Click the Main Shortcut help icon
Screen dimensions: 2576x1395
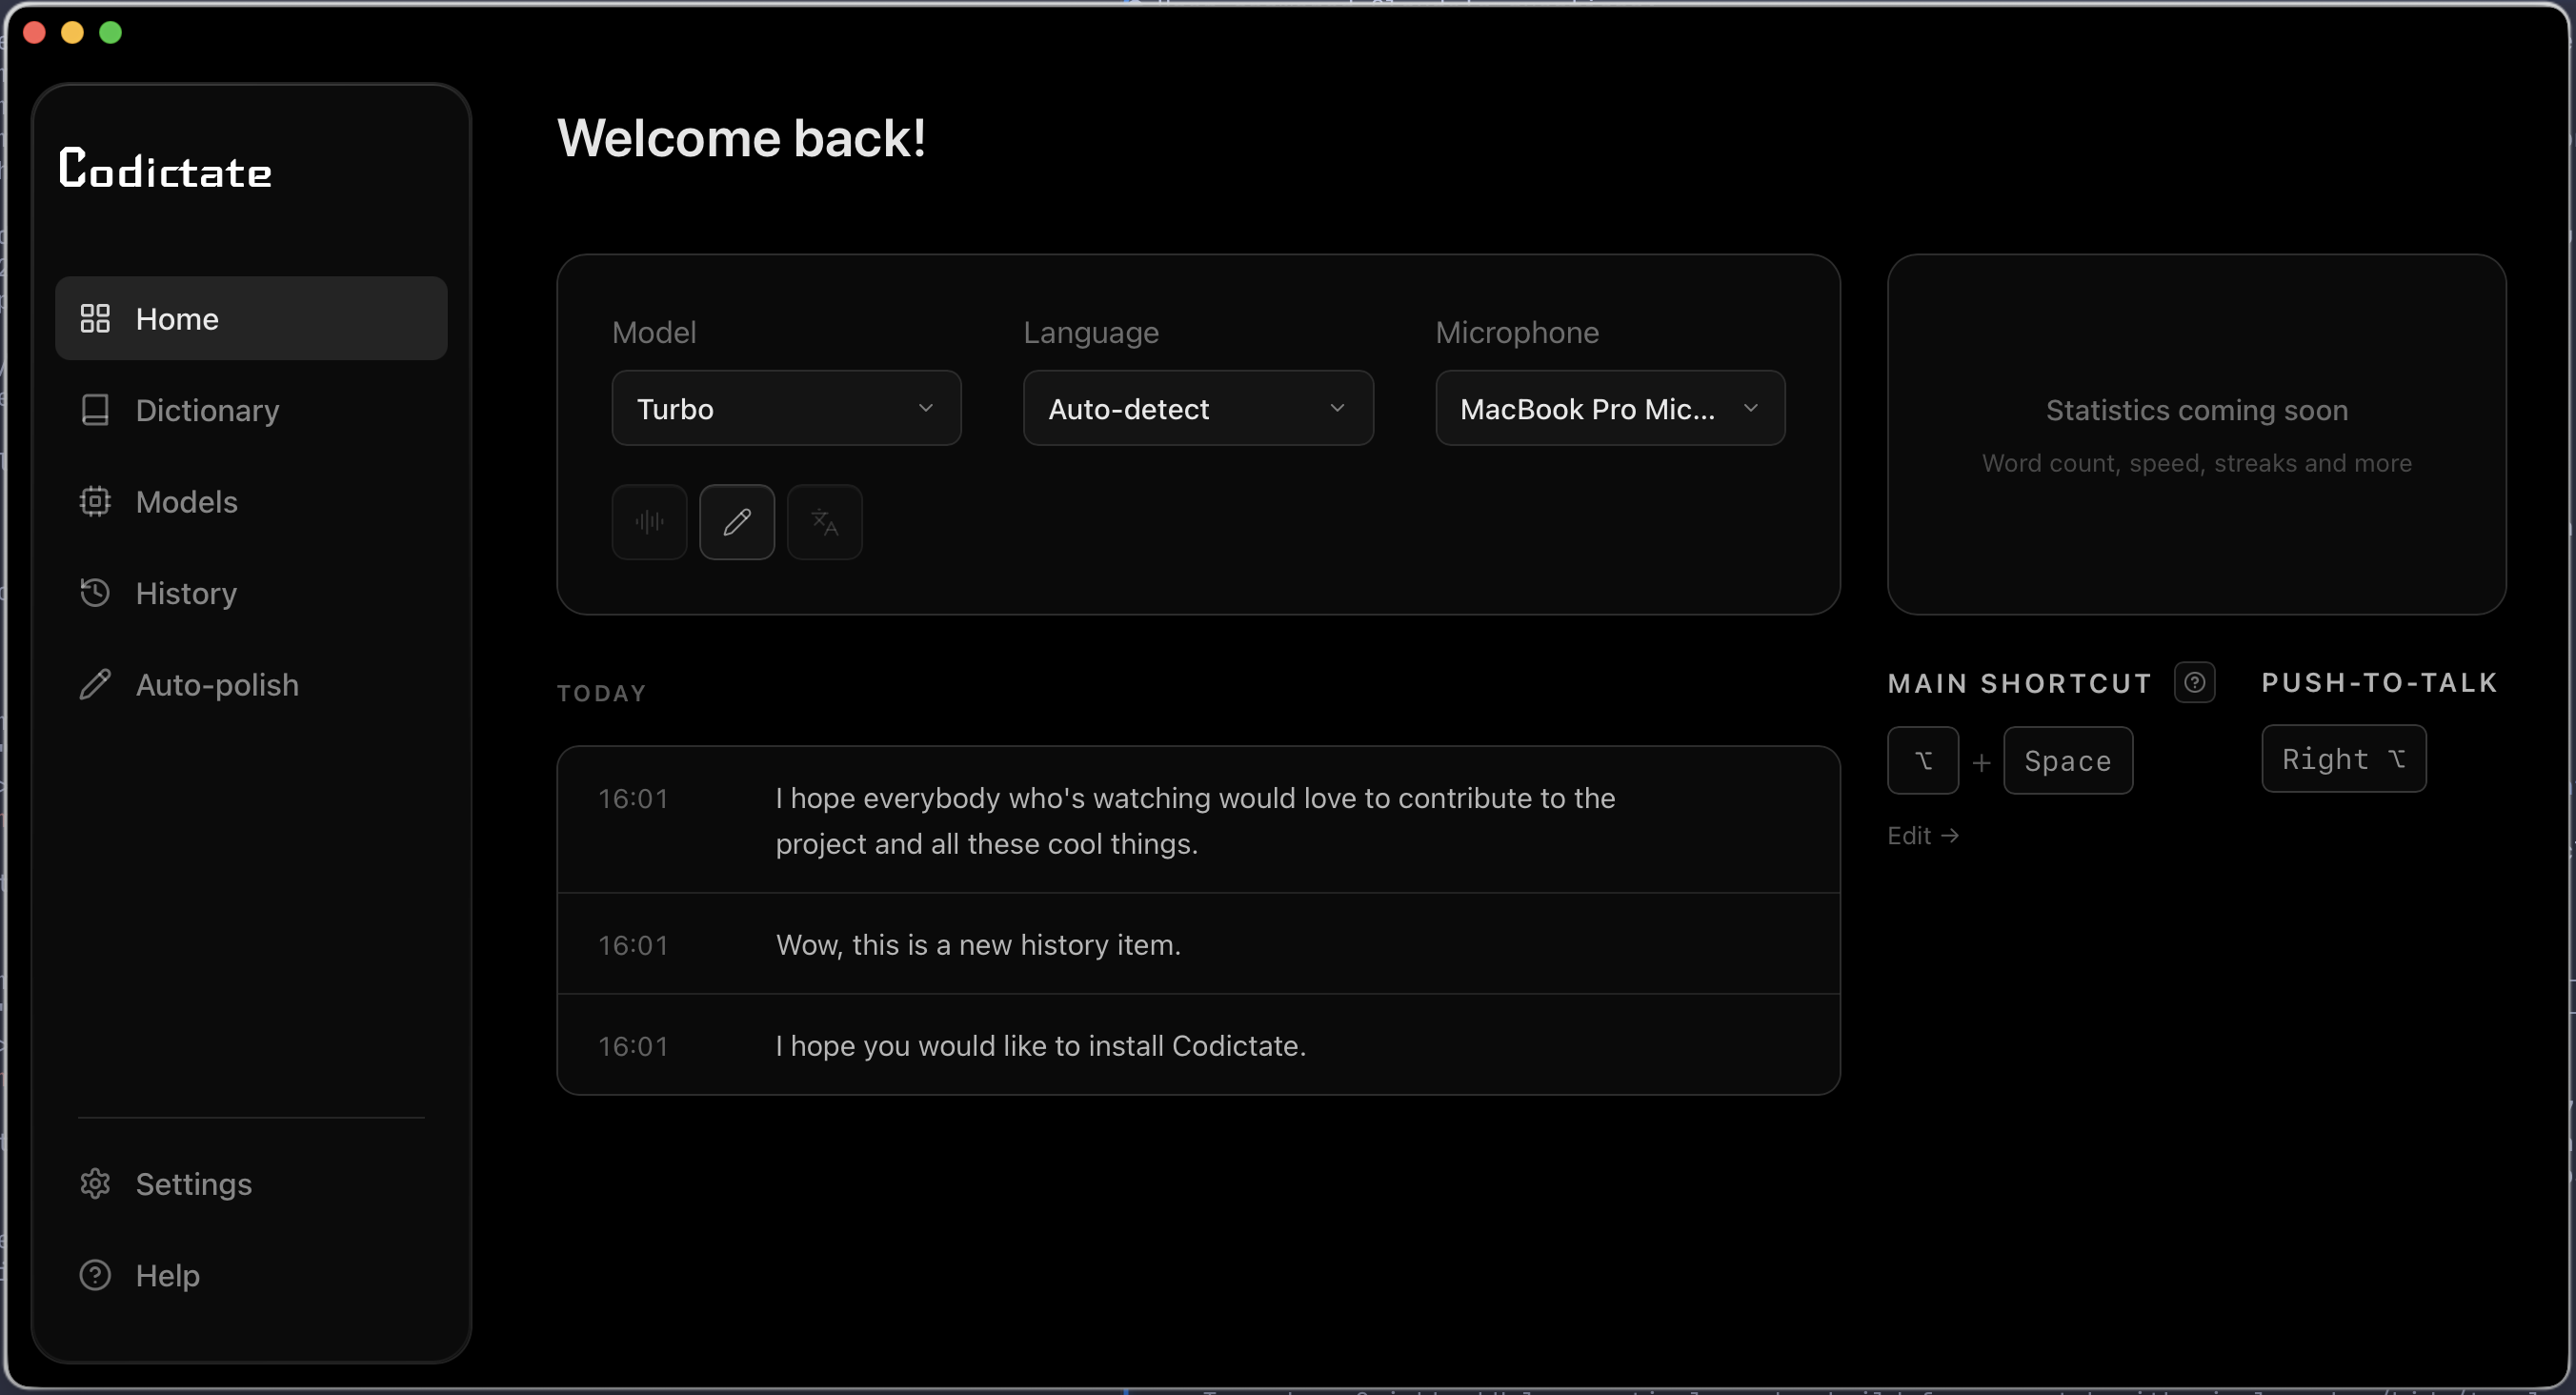pos(2194,683)
